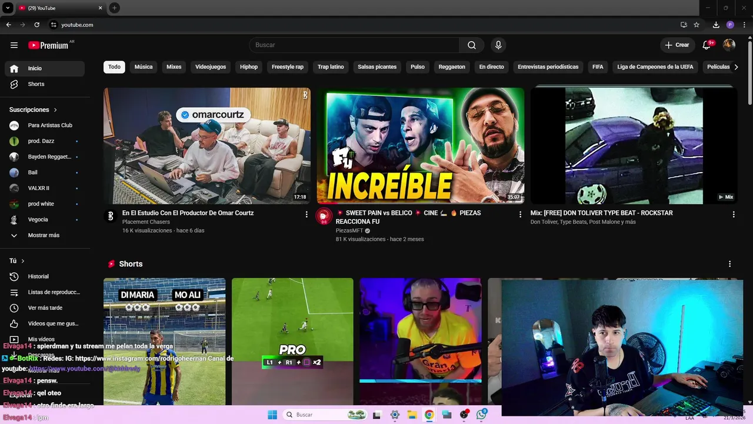Bookmark this page with star icon

pos(697,25)
